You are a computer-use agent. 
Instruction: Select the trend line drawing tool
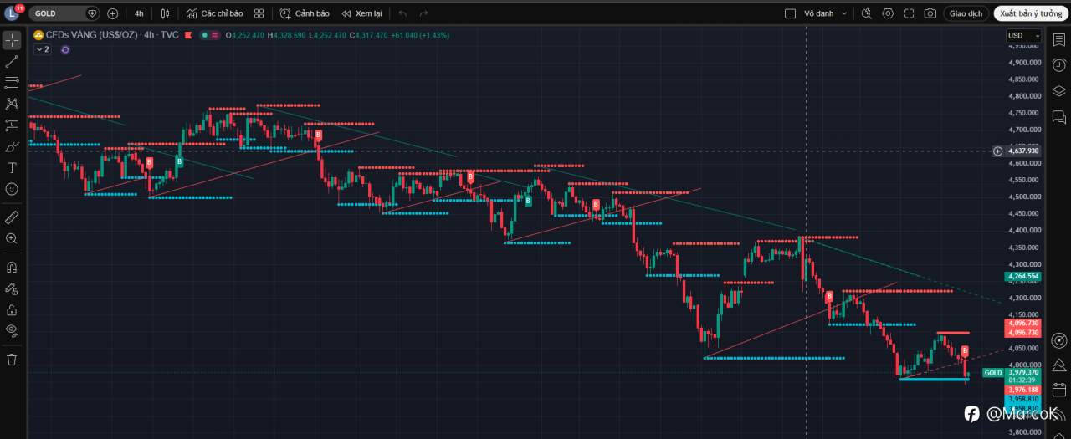[x=12, y=61]
